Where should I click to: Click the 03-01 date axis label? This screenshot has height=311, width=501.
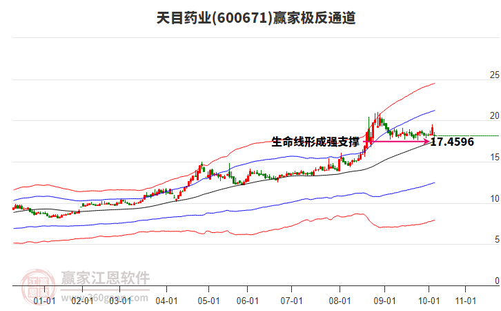point(120,301)
